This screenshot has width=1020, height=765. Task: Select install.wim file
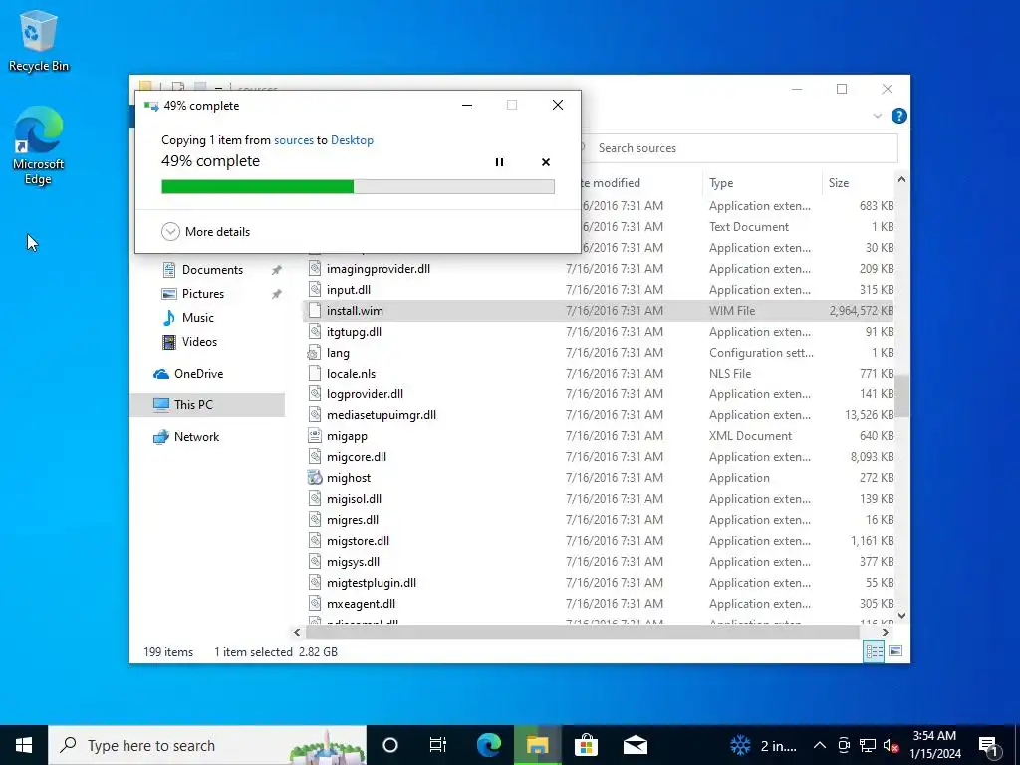pos(599,311)
